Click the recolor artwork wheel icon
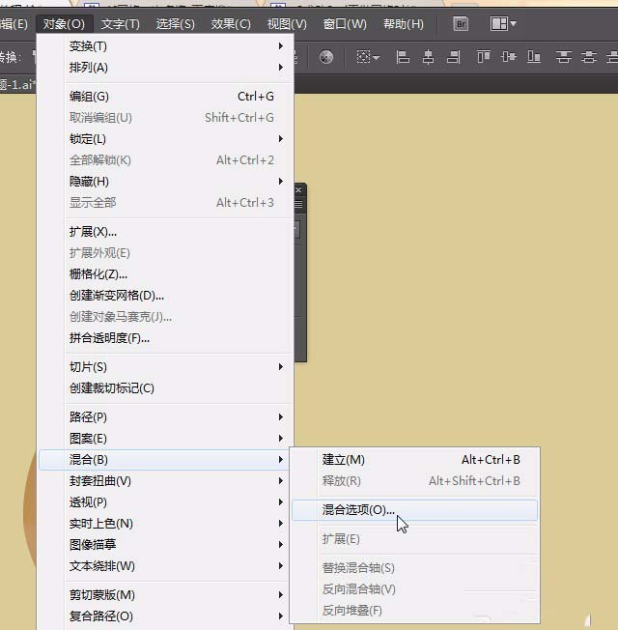Screen dimensions: 618x630 tap(326, 57)
